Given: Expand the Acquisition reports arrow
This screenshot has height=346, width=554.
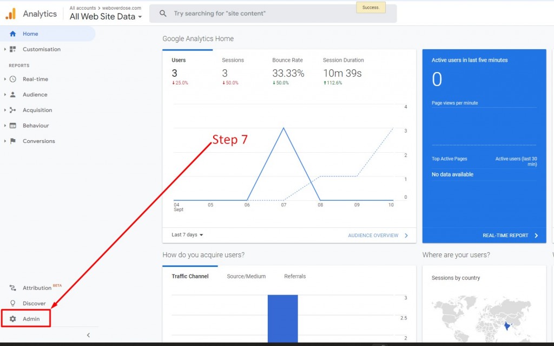Looking at the screenshot, I should point(5,110).
